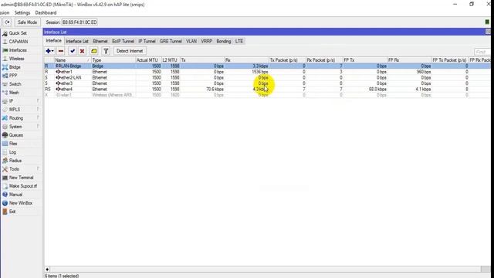
Task: Enable interface with blue checkmark icon
Action: (x=73, y=51)
